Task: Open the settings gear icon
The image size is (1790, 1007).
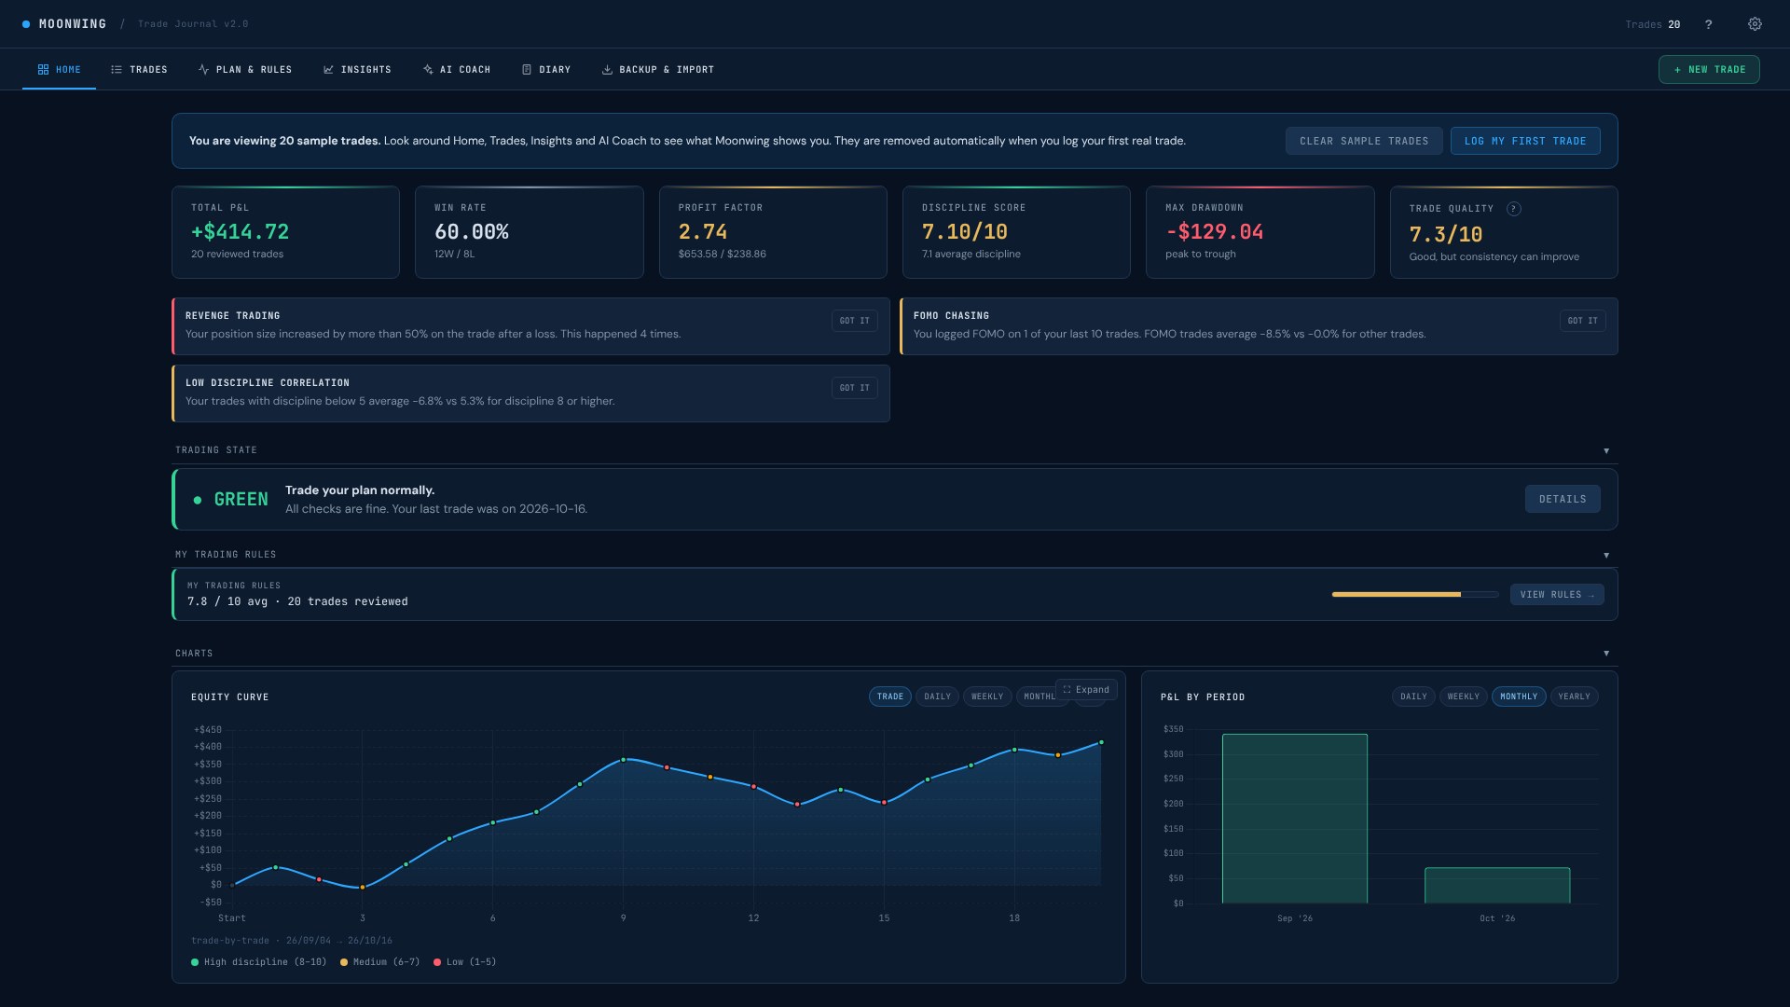Action: click(1755, 24)
